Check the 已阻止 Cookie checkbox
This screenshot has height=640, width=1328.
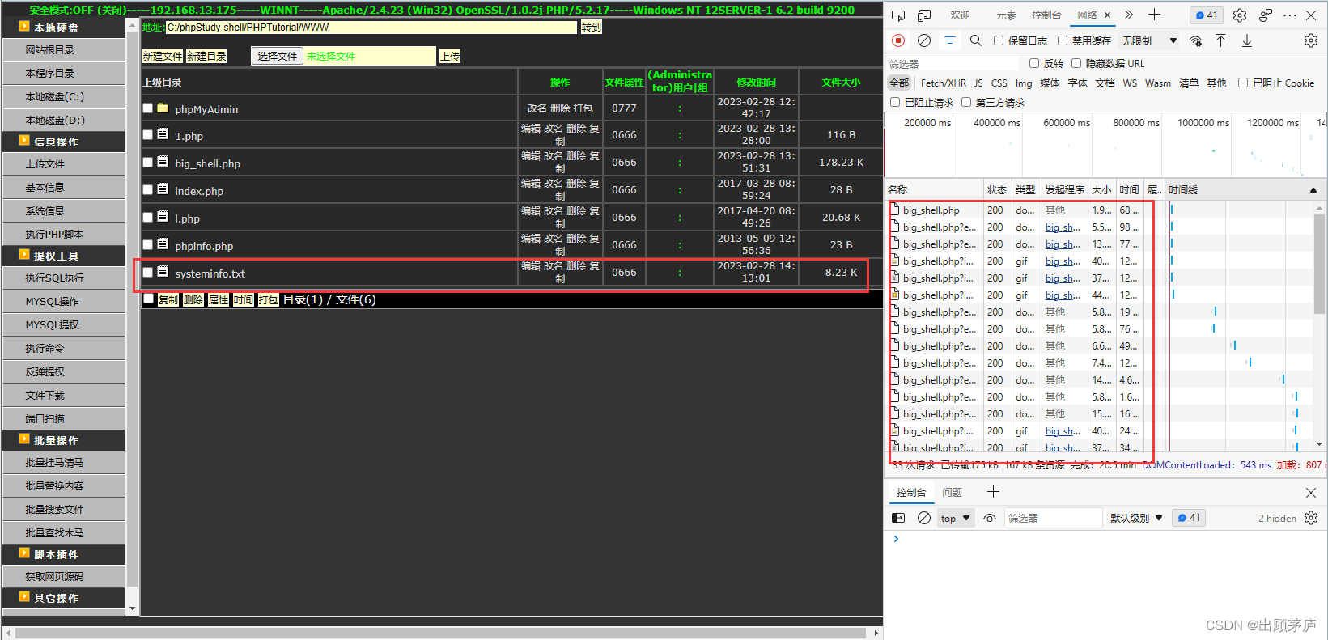1243,83
